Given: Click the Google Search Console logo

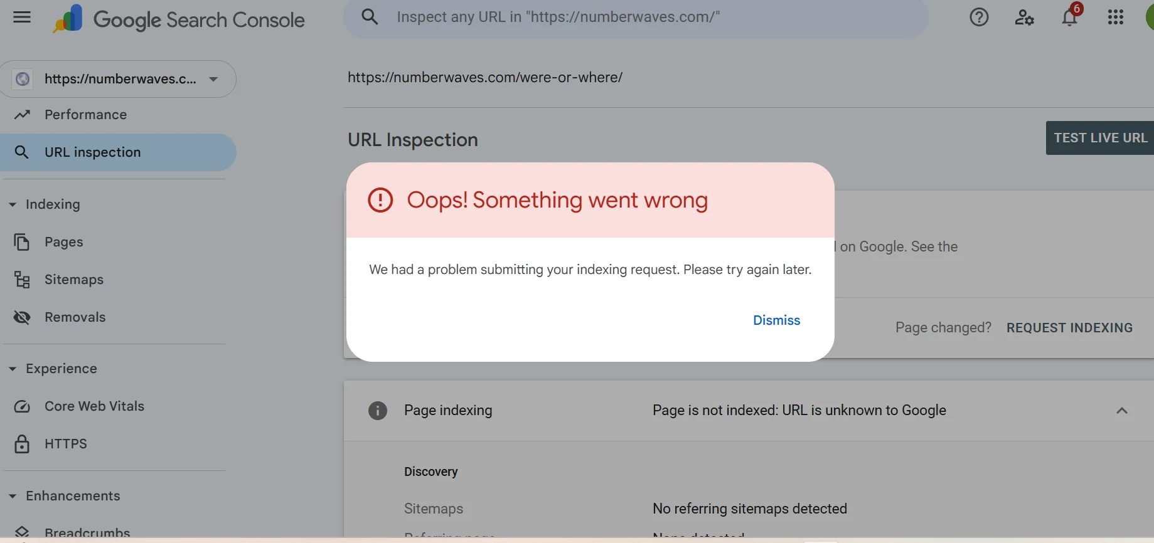Looking at the screenshot, I should (x=179, y=19).
